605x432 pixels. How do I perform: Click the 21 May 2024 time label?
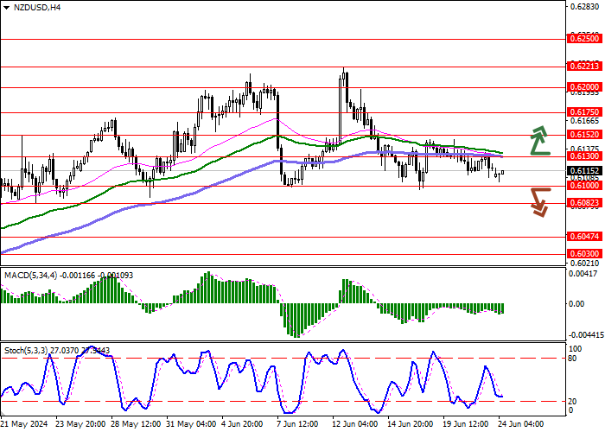click(x=24, y=424)
